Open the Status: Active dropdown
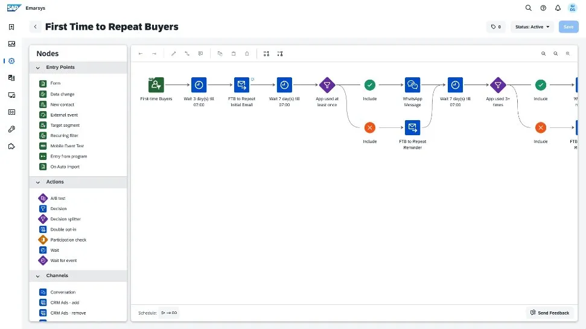Image resolution: width=586 pixels, height=329 pixels. coord(532,27)
